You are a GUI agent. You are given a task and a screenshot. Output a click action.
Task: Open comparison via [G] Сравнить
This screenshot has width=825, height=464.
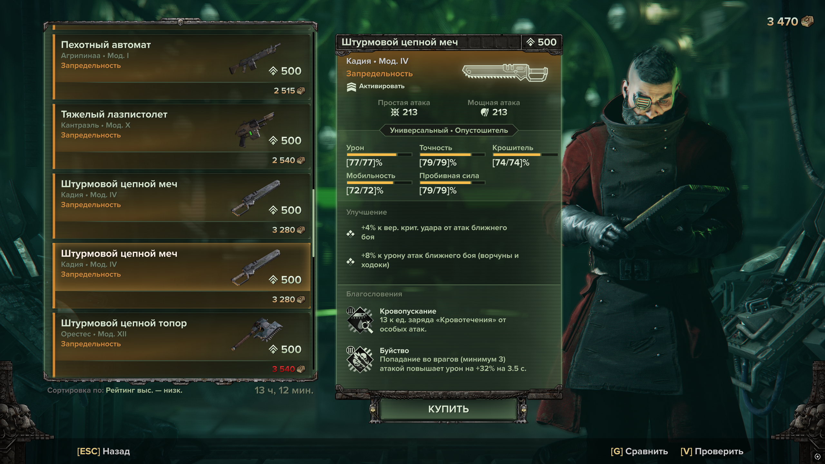pos(639,451)
